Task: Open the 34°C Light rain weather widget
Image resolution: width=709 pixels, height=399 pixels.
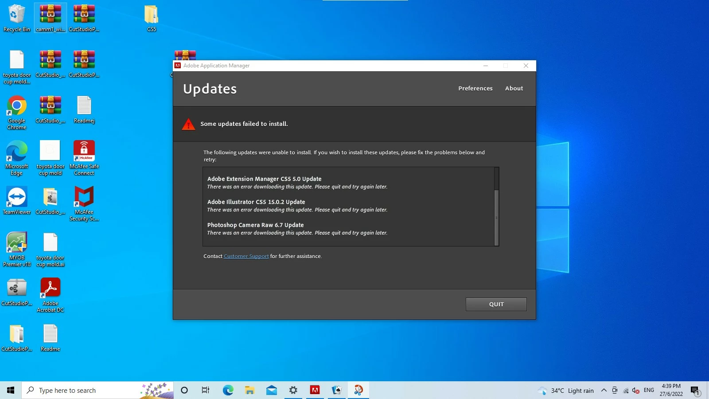Action: (566, 391)
